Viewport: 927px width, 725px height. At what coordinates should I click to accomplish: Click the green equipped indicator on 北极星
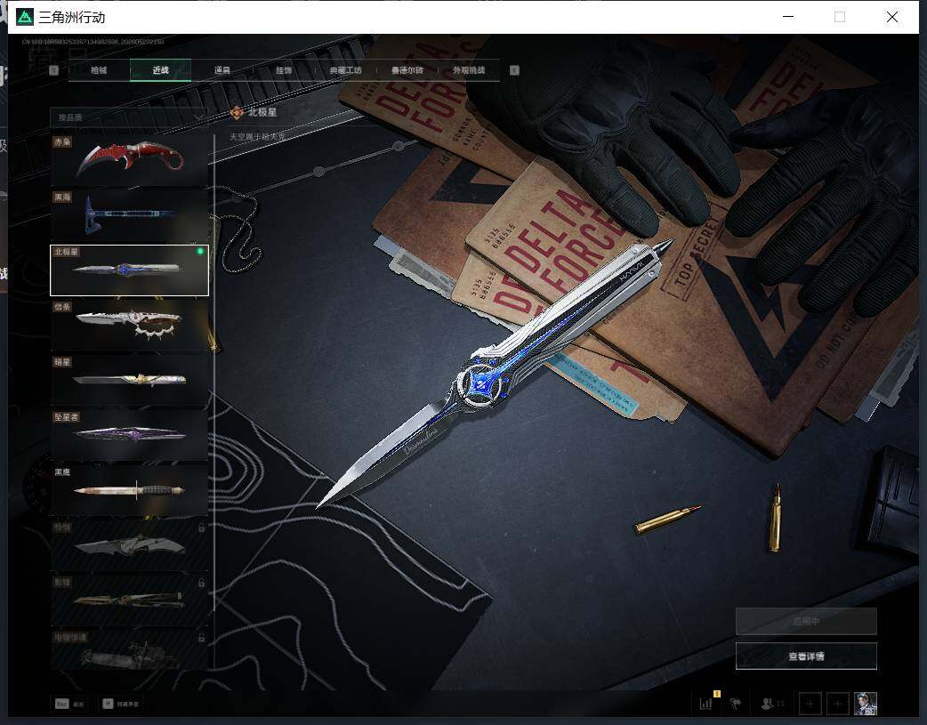200,252
